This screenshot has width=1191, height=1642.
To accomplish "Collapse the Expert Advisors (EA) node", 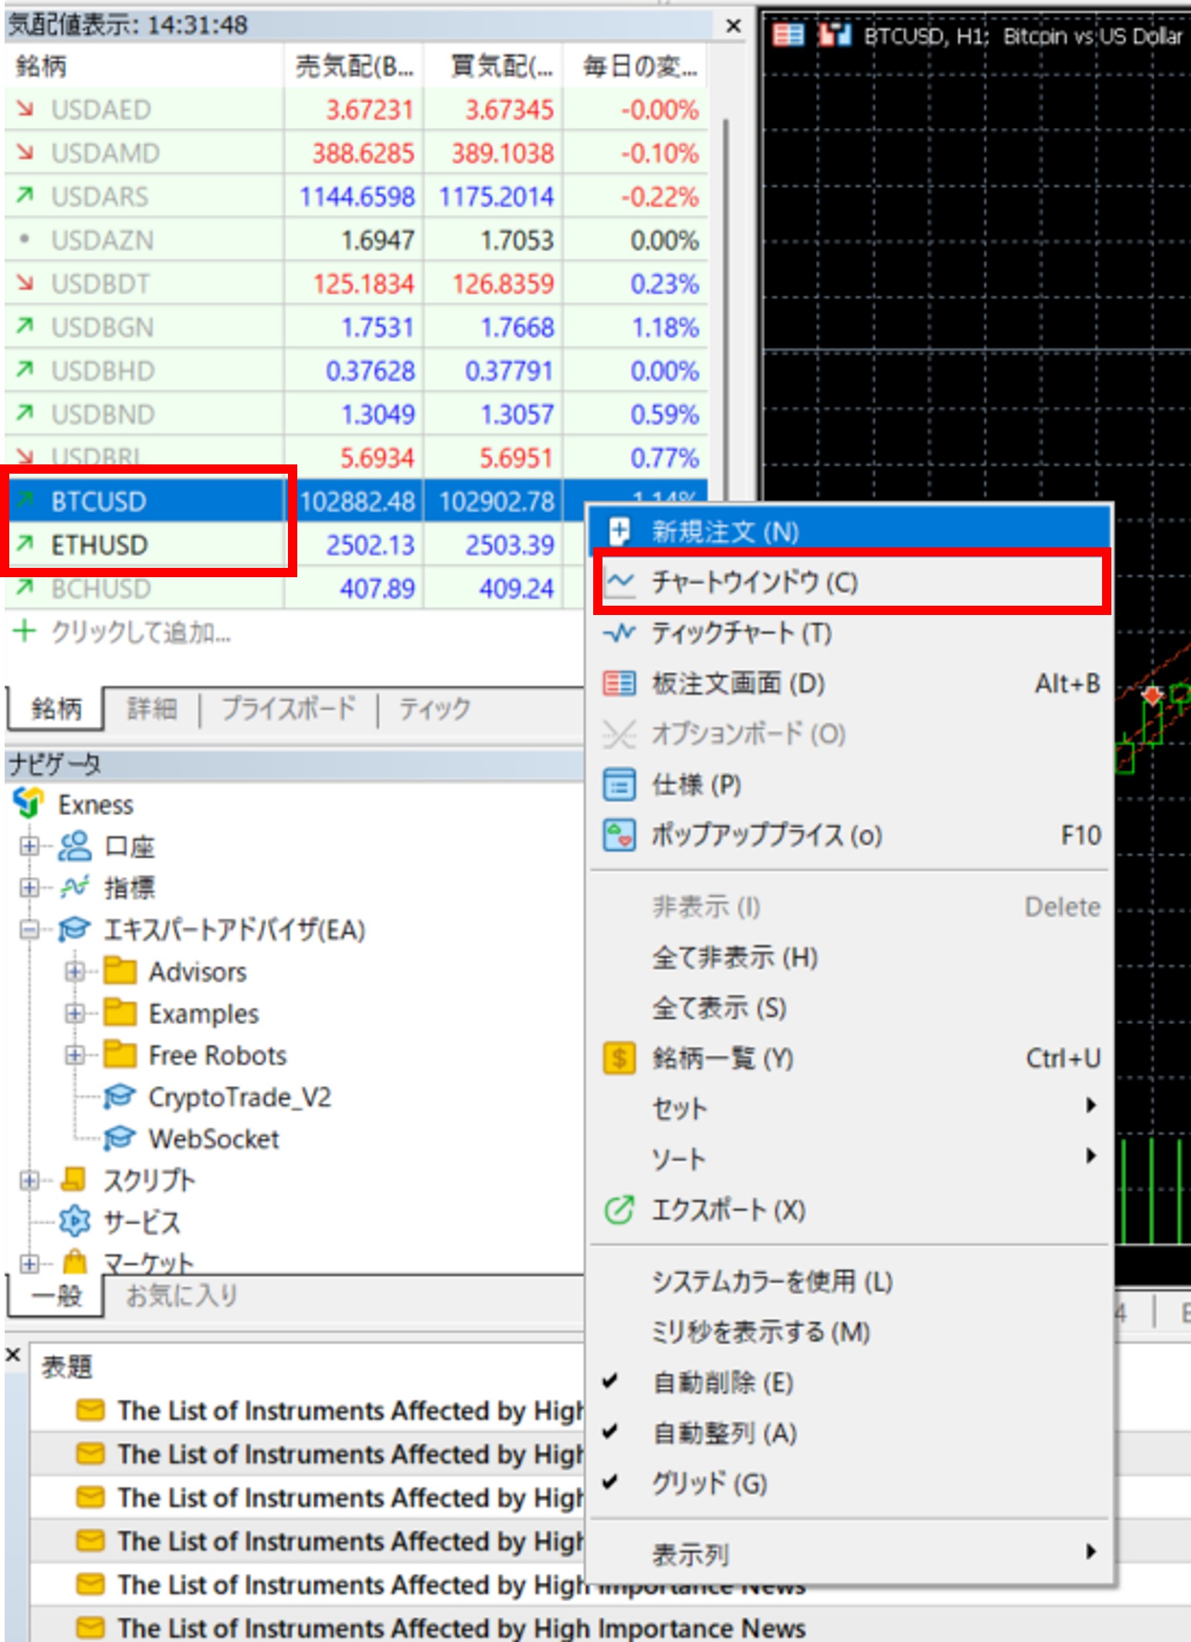I will (x=29, y=929).
